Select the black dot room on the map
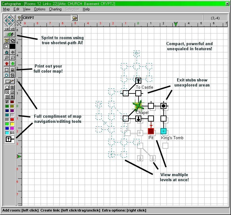 pos(163,106)
